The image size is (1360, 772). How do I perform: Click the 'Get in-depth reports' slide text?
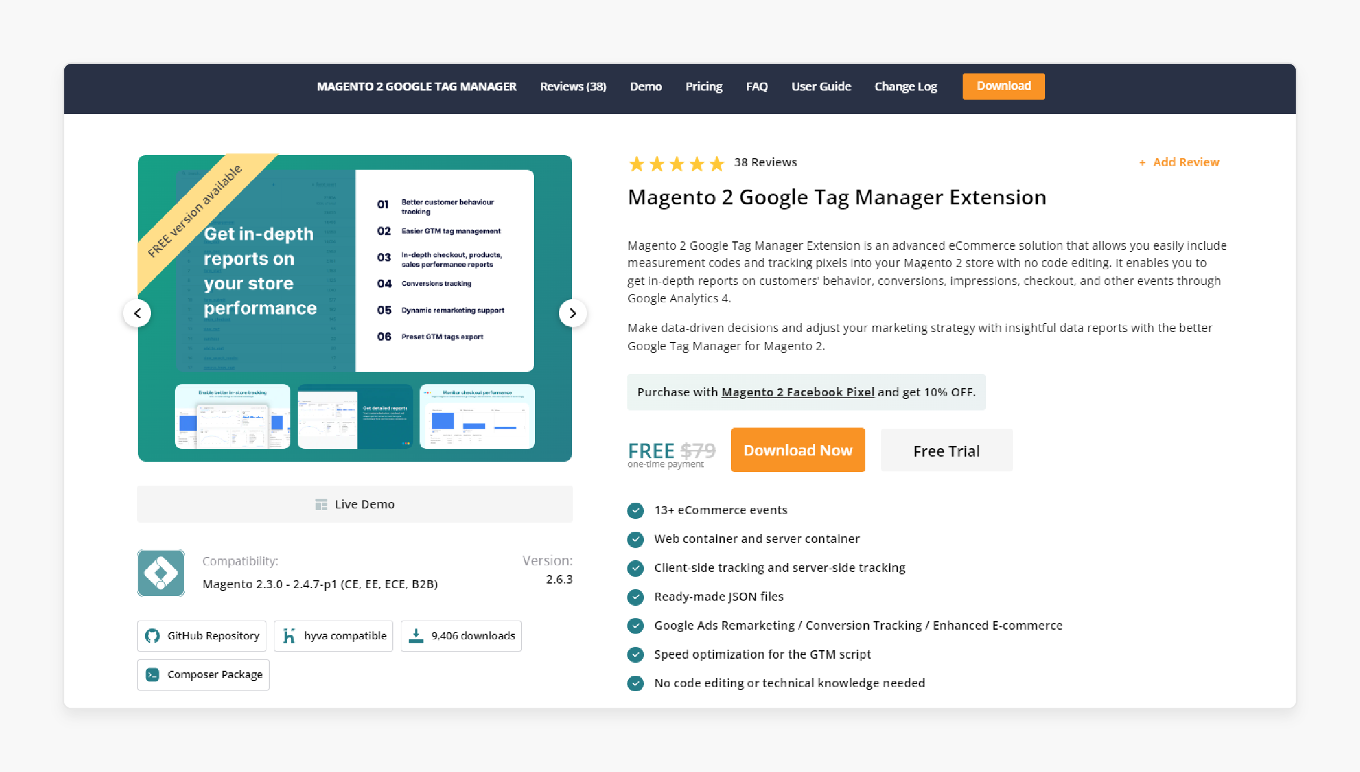point(260,271)
